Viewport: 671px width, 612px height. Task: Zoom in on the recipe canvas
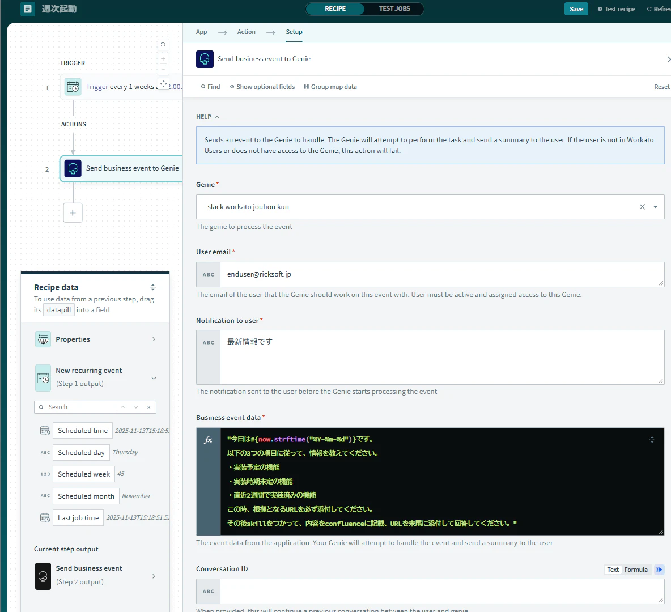pos(163,58)
